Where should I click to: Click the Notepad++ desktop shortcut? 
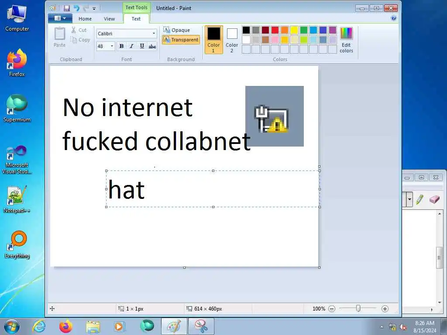coord(17,199)
